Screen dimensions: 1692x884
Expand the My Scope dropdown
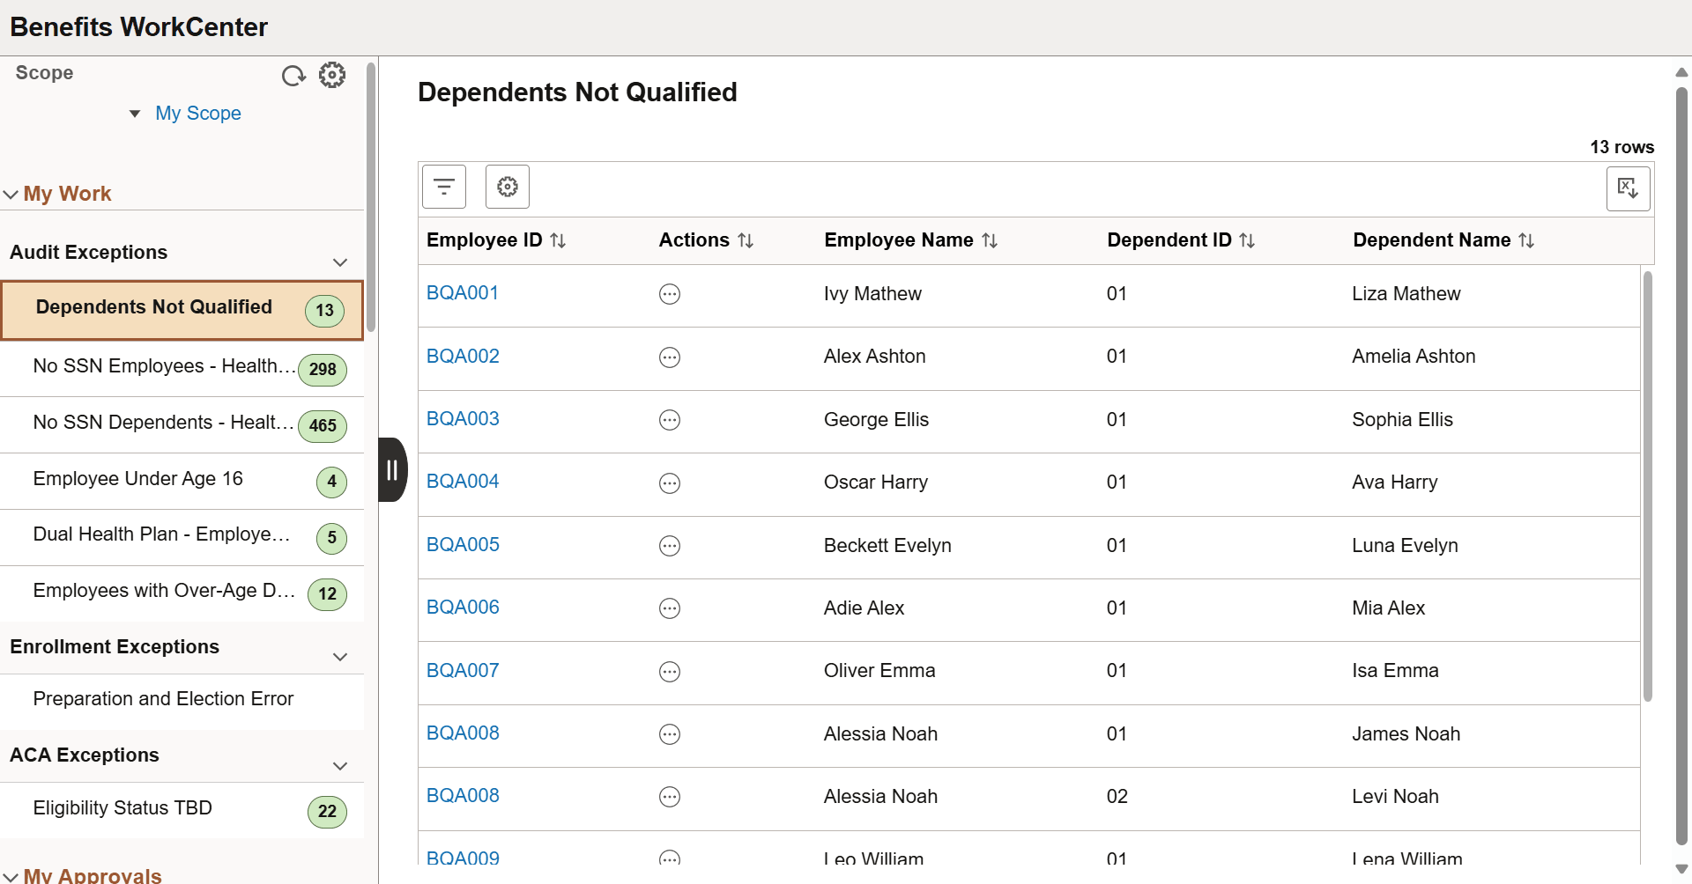click(x=135, y=114)
